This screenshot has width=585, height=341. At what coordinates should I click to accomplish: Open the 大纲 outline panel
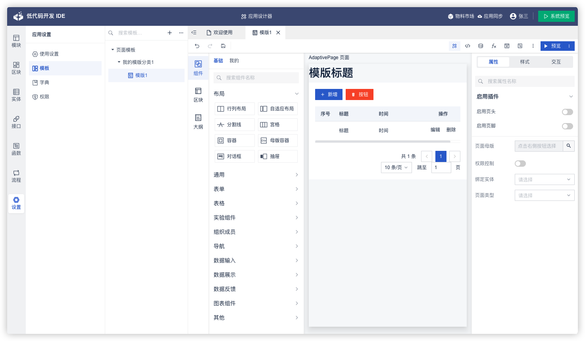click(x=198, y=121)
